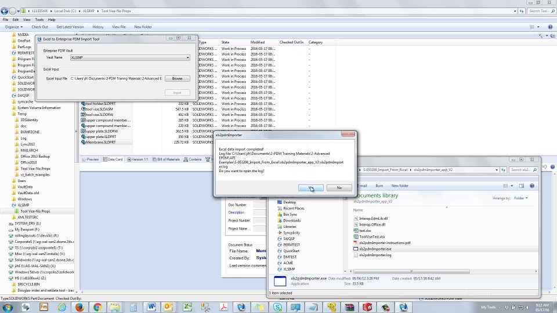Click the Checked Out In column header
The image size is (557, 313).
click(x=292, y=42)
